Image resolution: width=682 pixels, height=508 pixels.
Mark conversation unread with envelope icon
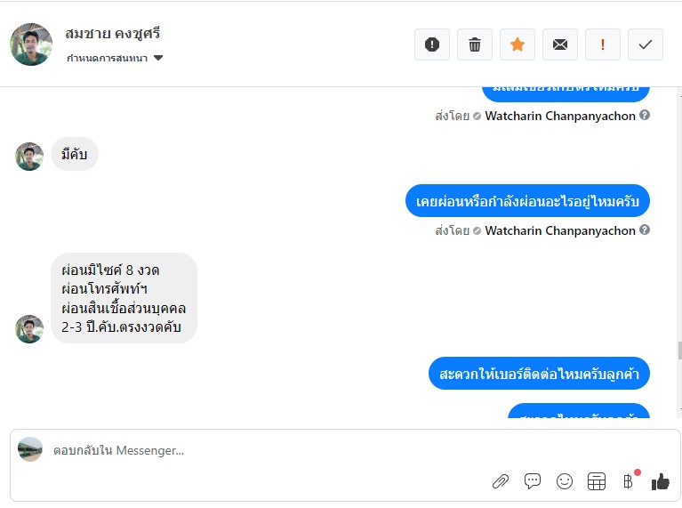click(560, 44)
